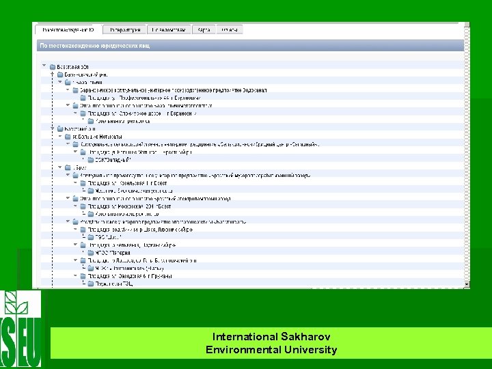Collapse the Площадка Ковельская г. Брест node
Screen dimensions: 492x369
pos(75,182)
